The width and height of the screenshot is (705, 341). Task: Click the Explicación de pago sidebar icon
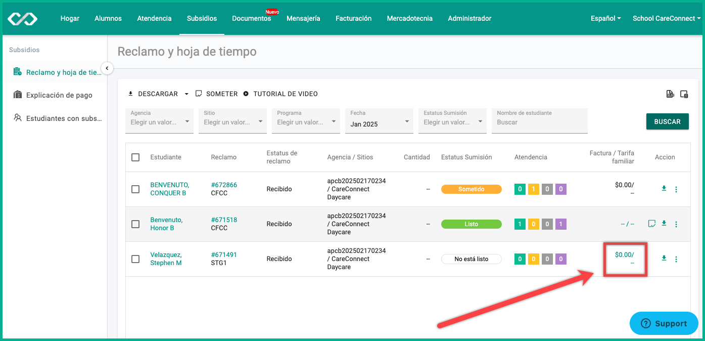(18, 95)
